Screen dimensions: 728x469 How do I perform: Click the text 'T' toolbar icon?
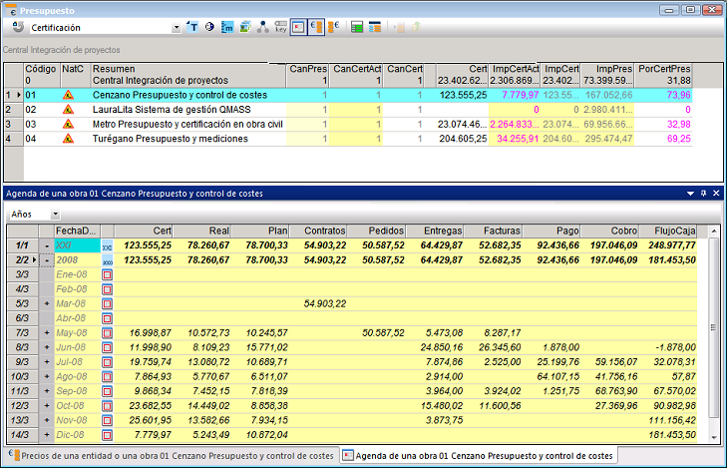coord(193,28)
